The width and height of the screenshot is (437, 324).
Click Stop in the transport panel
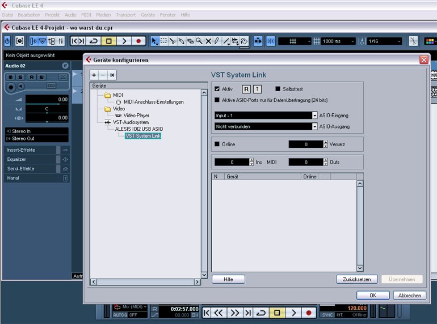(x=277, y=313)
